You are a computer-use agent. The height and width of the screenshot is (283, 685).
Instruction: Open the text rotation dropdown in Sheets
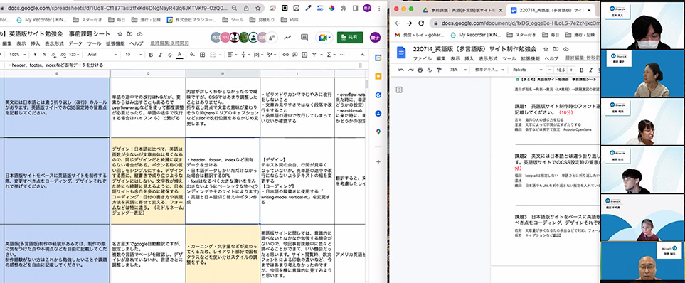(x=272, y=55)
